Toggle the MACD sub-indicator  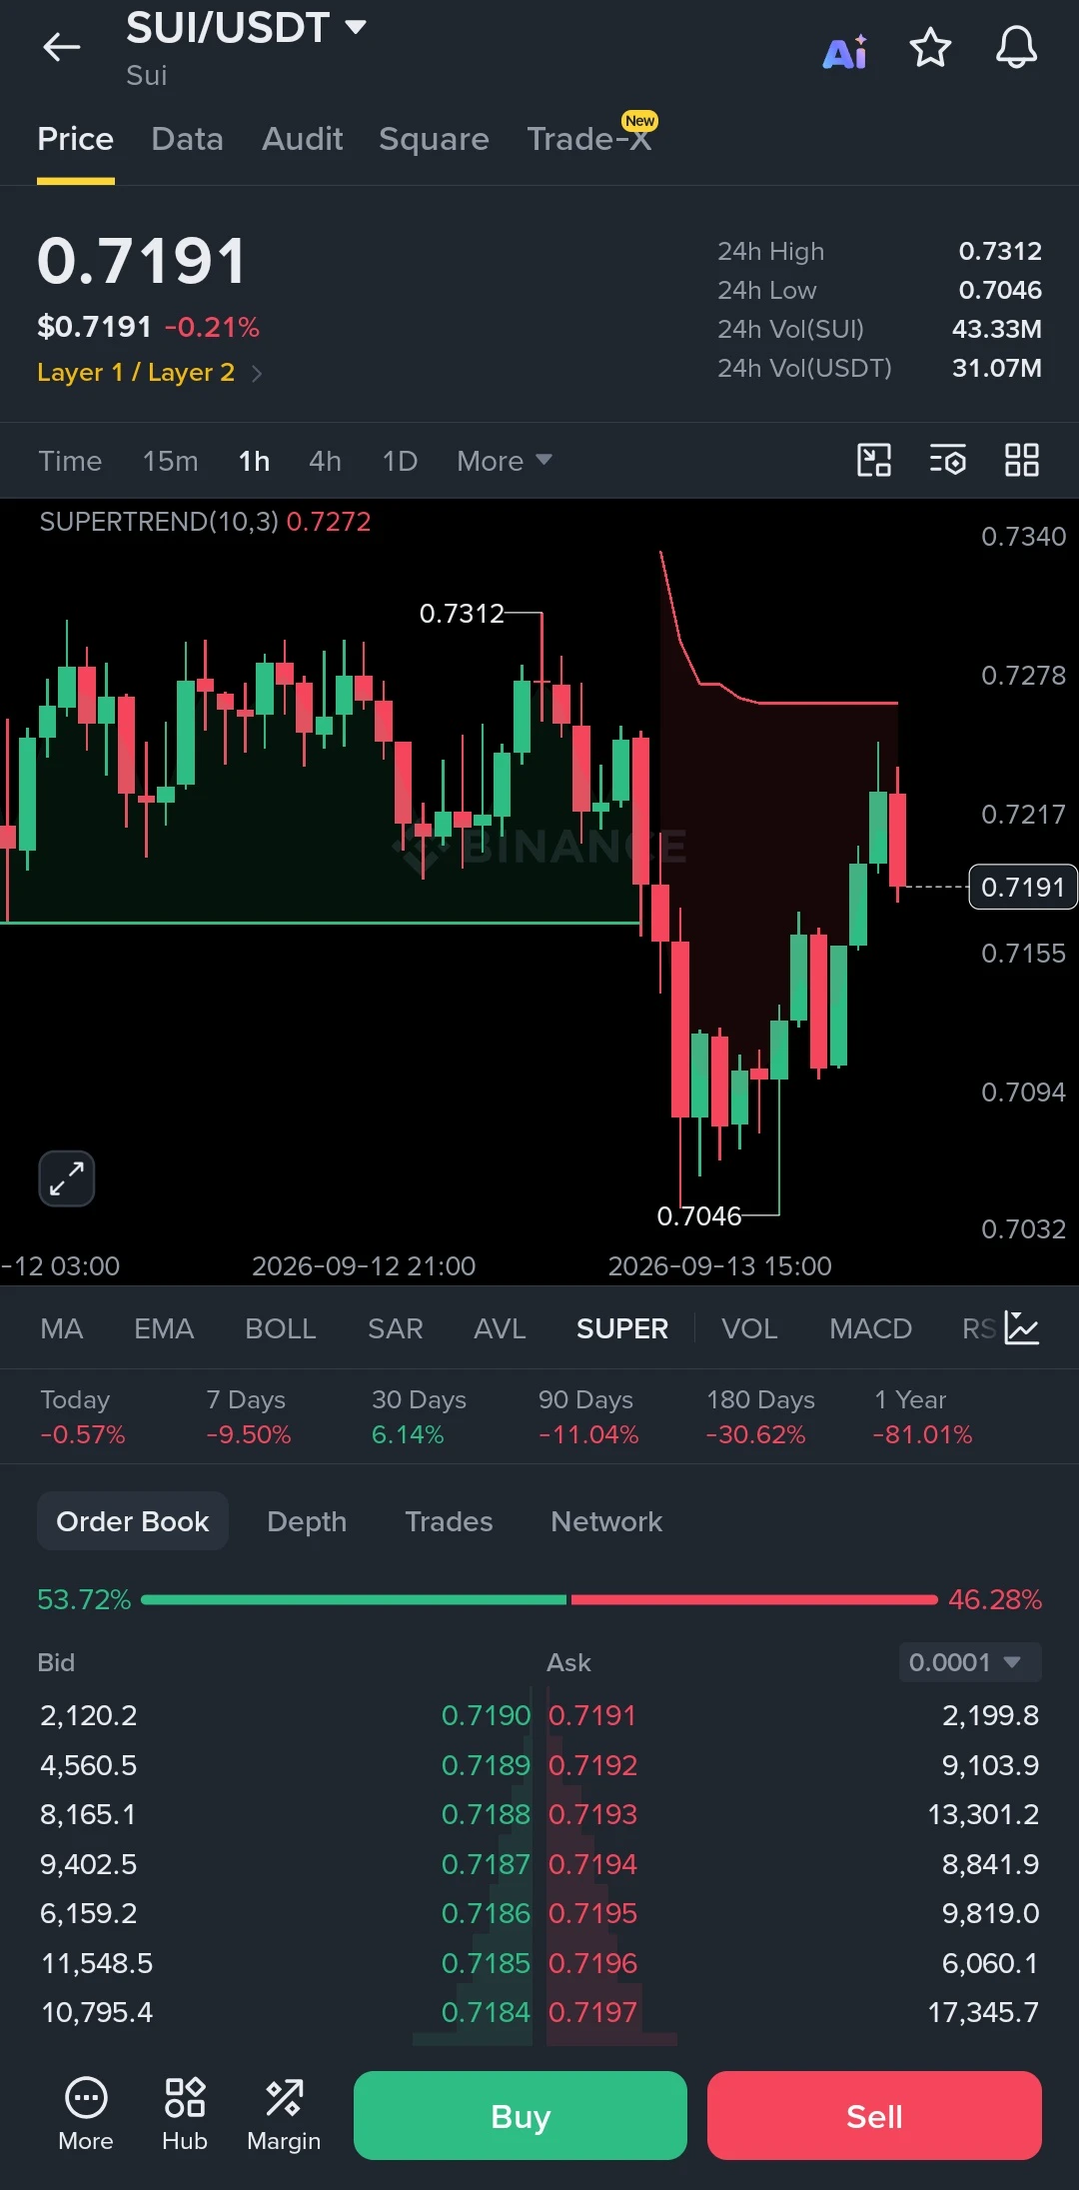coord(870,1328)
